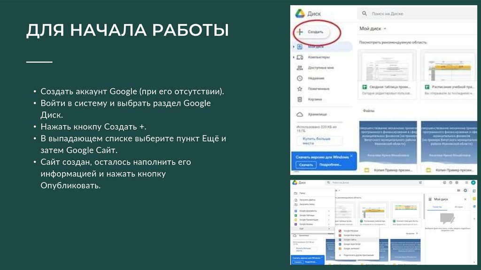Open the Calendar icon in the lower screenshot side panel
Image resolution: width=481 pixels, height=270 pixels.
474,191
